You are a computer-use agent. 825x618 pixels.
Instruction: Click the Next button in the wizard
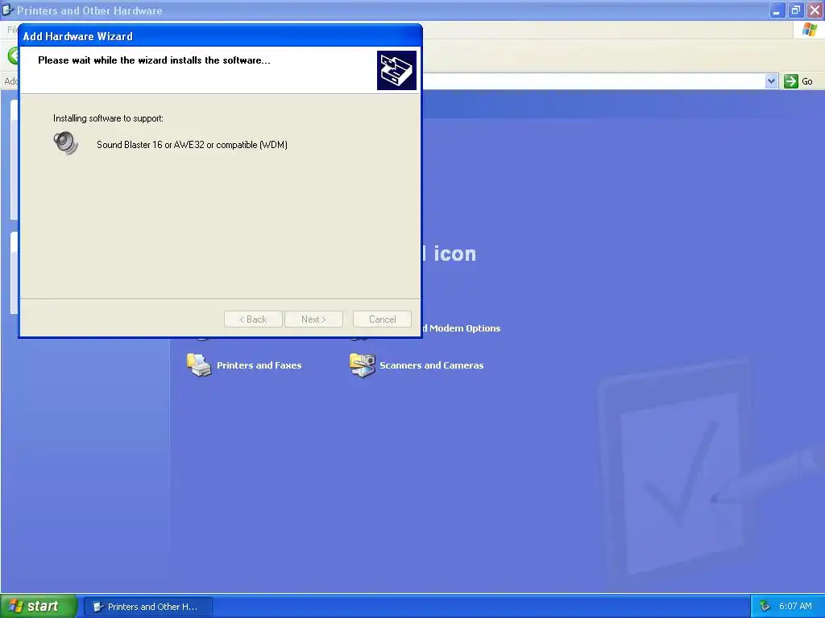point(313,319)
